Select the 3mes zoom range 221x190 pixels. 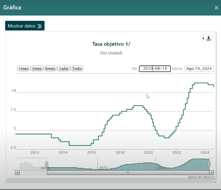pyautogui.click(x=37, y=69)
